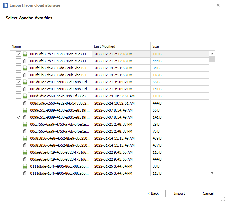Uncheck the 110 B 00197fd3 file checkbox
This screenshot has height=201, width=225.
coord(19,54)
